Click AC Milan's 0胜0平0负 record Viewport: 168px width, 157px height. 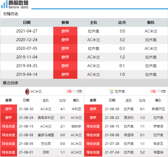pyautogui.click(x=74, y=91)
